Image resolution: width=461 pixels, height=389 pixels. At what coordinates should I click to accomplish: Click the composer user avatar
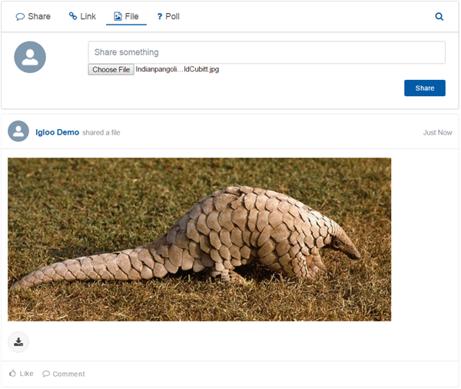(30, 57)
